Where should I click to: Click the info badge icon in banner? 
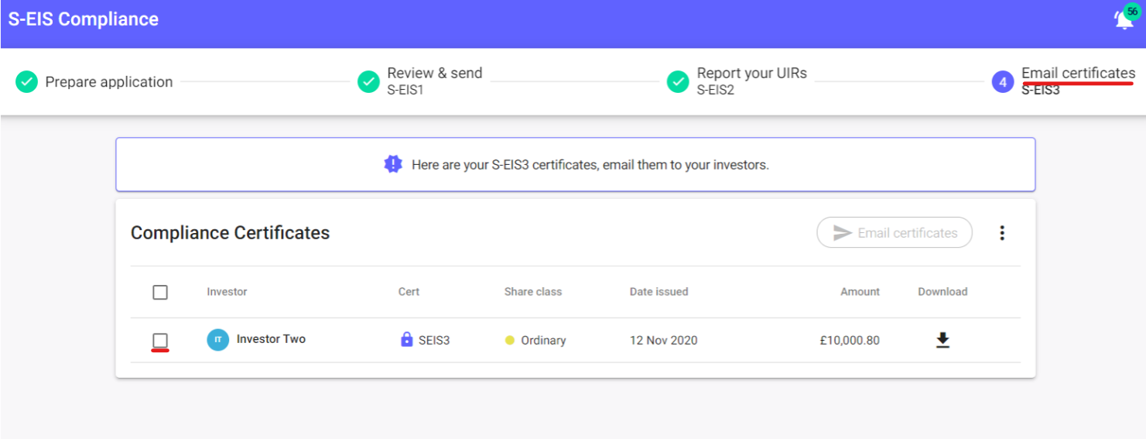tap(393, 164)
